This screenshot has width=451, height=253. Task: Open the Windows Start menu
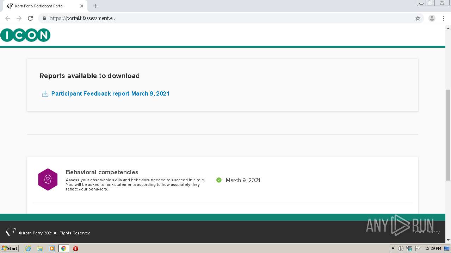[x=10, y=248]
